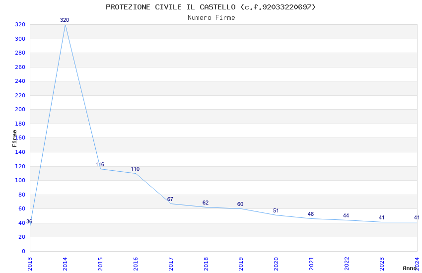
Task: Click the data label 62 for 2018
Action: click(206, 203)
